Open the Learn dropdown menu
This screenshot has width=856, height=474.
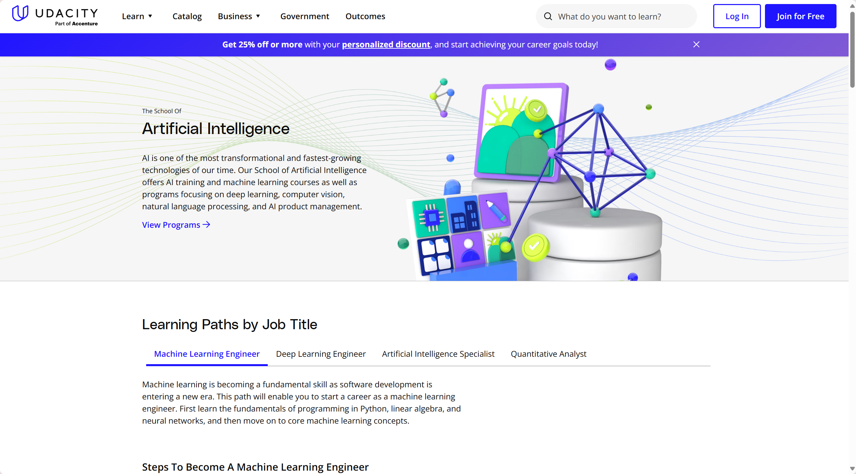(x=133, y=16)
